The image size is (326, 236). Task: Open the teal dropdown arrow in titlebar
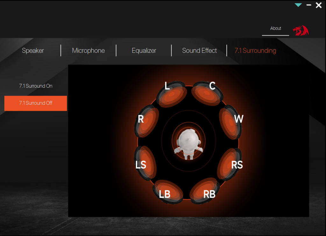pyautogui.click(x=298, y=5)
